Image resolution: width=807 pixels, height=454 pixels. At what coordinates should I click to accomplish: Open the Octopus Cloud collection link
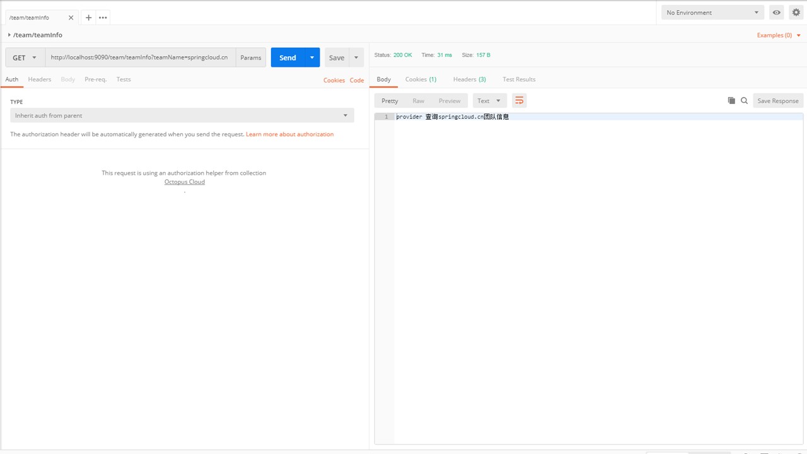coord(184,182)
